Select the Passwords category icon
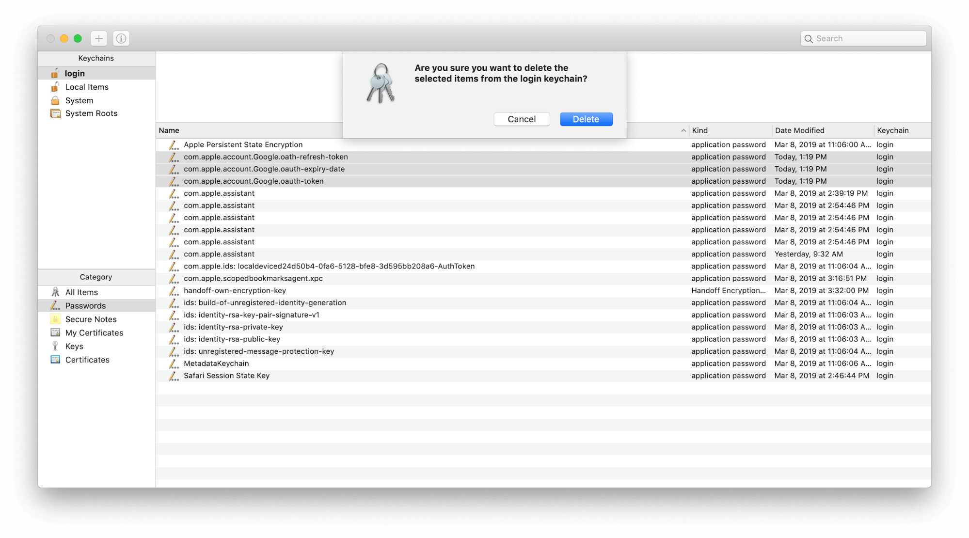 click(54, 305)
